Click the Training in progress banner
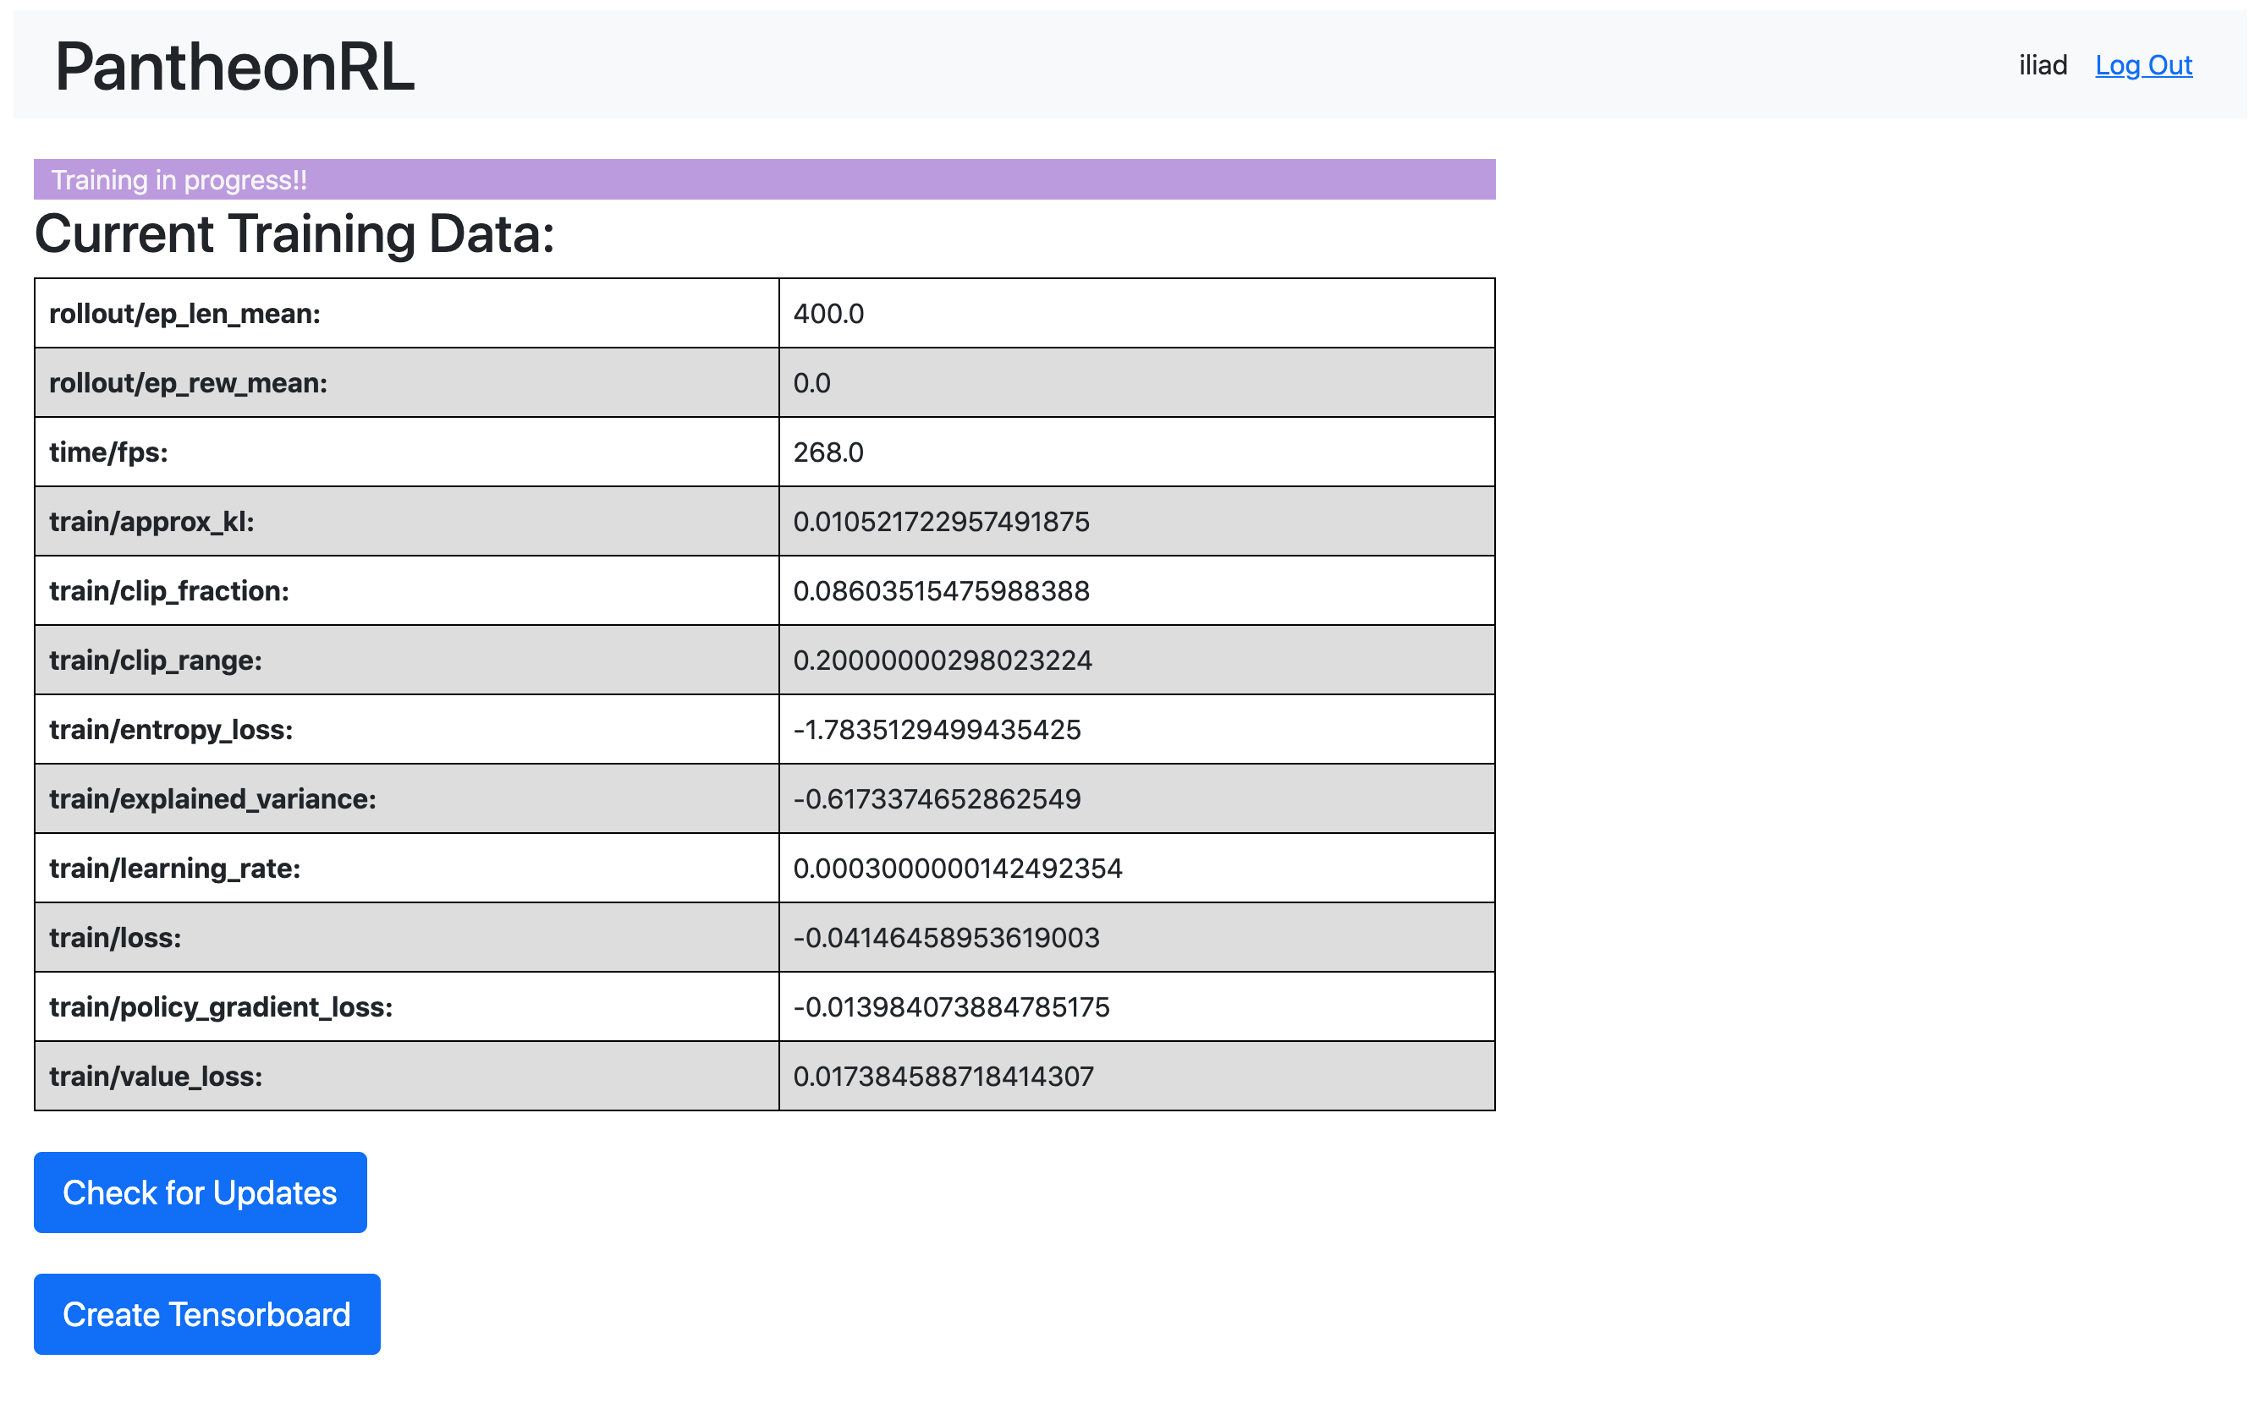This screenshot has width=2249, height=1409. click(x=763, y=179)
